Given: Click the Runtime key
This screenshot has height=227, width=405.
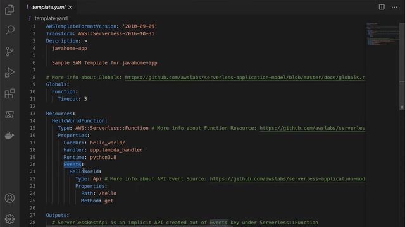Looking at the screenshot, I should click(74, 157).
